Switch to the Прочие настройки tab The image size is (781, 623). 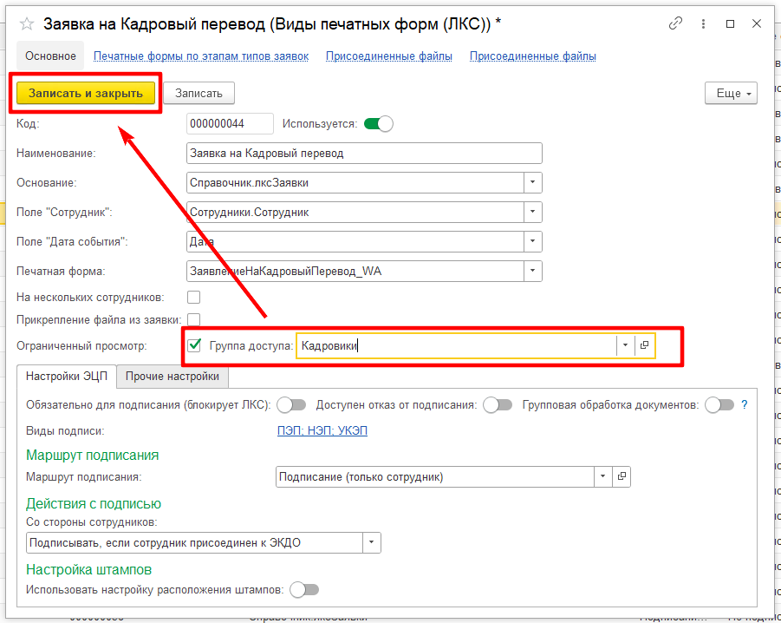pyautogui.click(x=173, y=377)
